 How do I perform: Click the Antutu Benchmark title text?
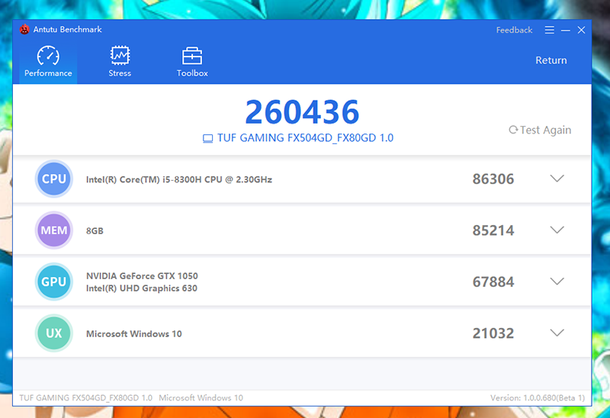67,30
